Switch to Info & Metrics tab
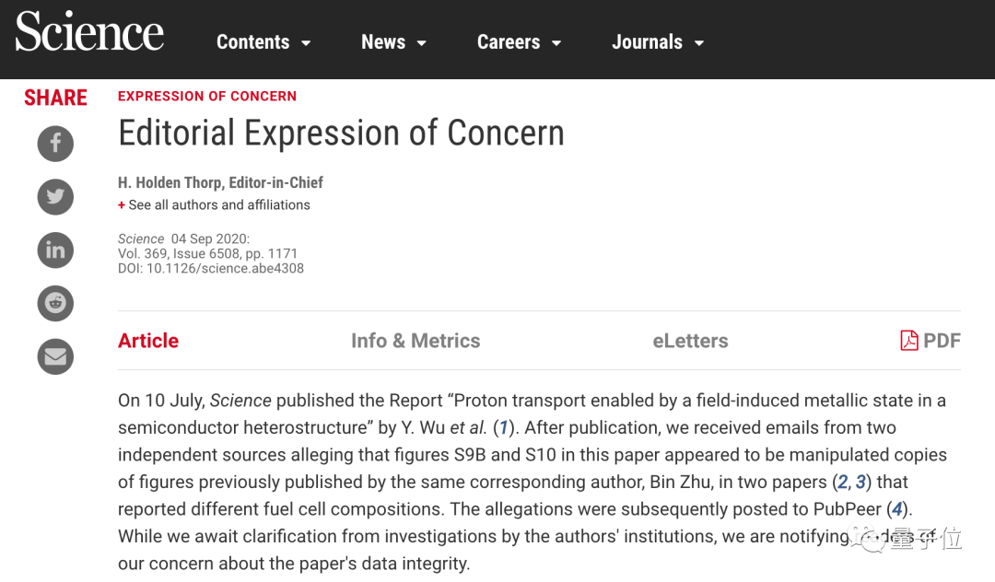Image resolution: width=995 pixels, height=582 pixels. (x=416, y=341)
